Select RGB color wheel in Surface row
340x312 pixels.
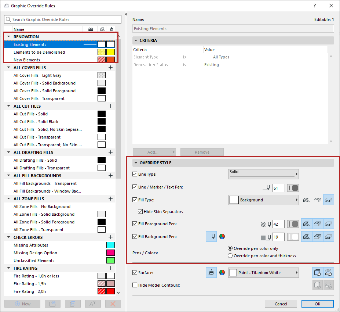point(222,273)
